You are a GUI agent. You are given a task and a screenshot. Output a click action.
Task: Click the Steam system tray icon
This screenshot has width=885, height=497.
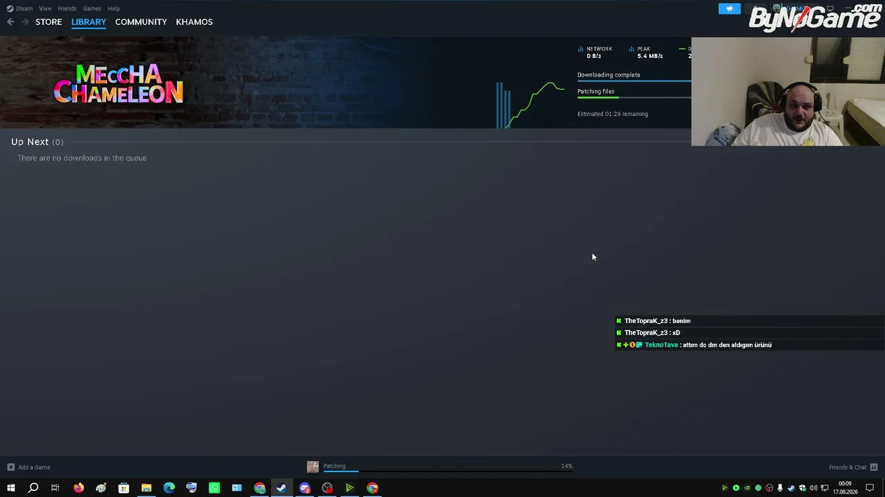tap(791, 488)
